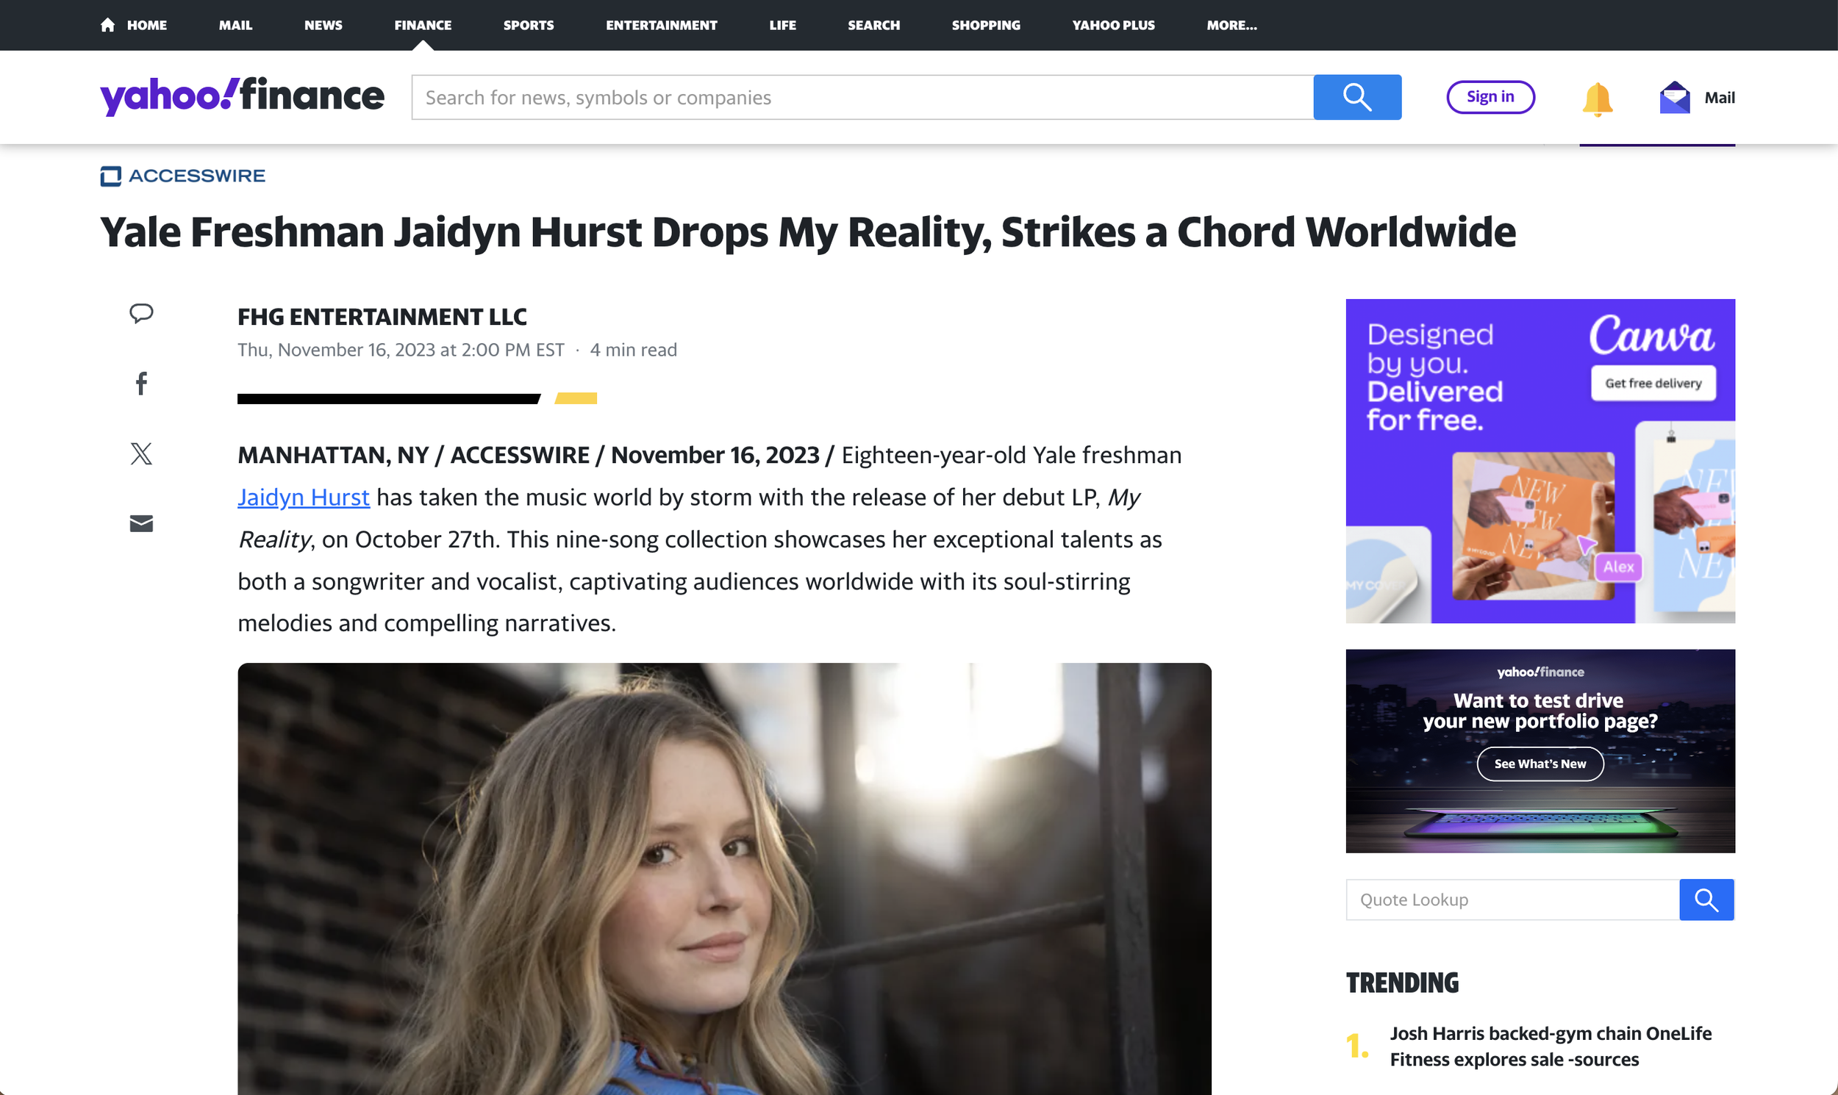Click See What's New button
1838x1095 pixels.
click(1540, 764)
